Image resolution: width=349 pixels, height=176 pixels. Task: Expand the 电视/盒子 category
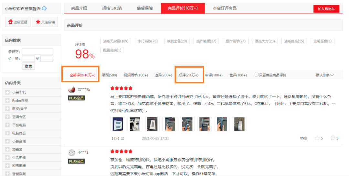7,109
